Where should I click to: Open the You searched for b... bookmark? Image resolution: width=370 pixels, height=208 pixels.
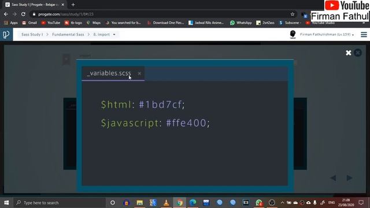tap(123, 23)
